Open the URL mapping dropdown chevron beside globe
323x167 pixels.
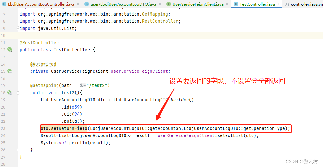click(x=85, y=86)
